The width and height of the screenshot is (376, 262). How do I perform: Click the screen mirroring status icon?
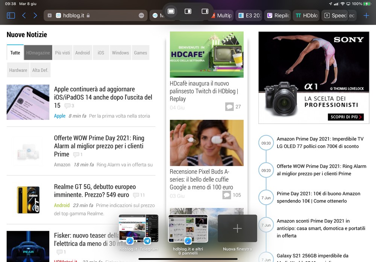click(x=348, y=4)
